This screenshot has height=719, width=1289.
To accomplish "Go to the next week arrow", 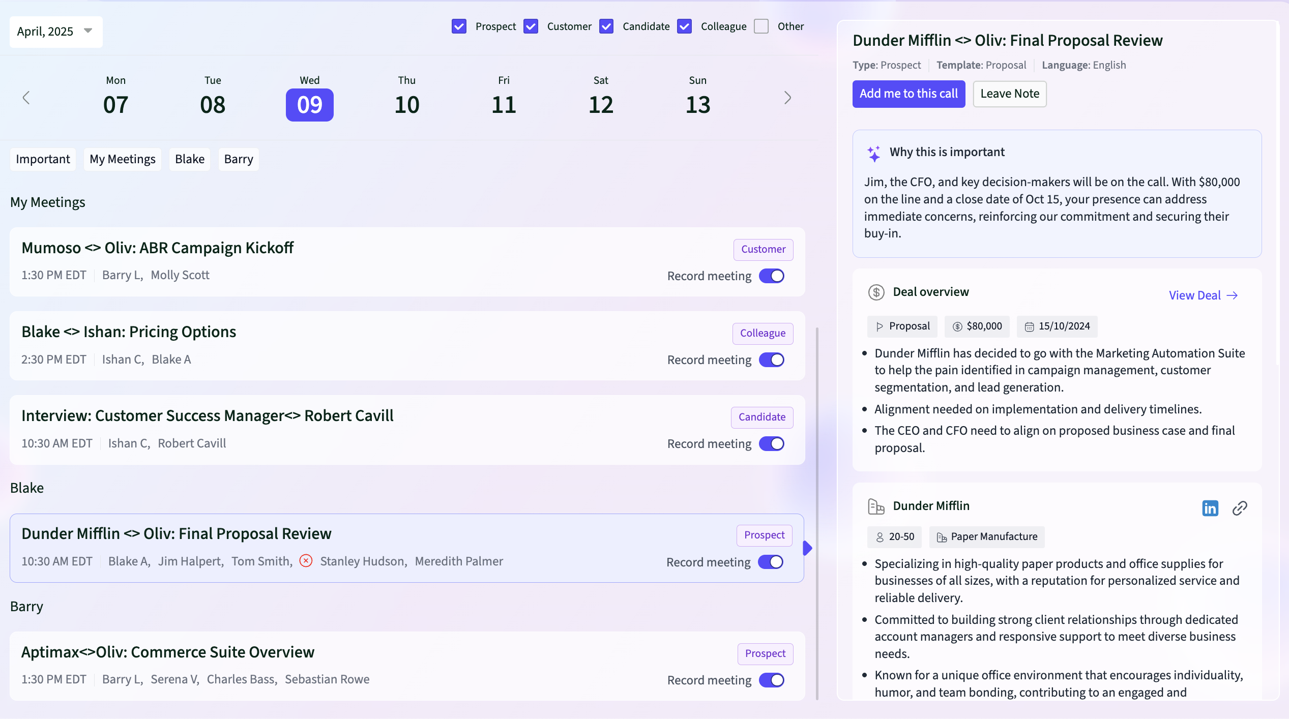I will pyautogui.click(x=787, y=98).
